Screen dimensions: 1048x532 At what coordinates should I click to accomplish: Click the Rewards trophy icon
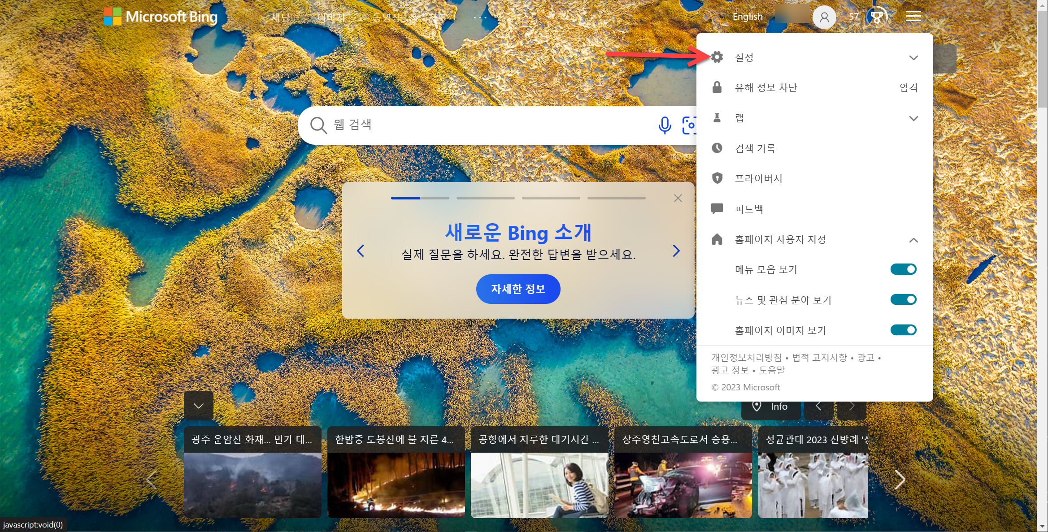click(876, 17)
